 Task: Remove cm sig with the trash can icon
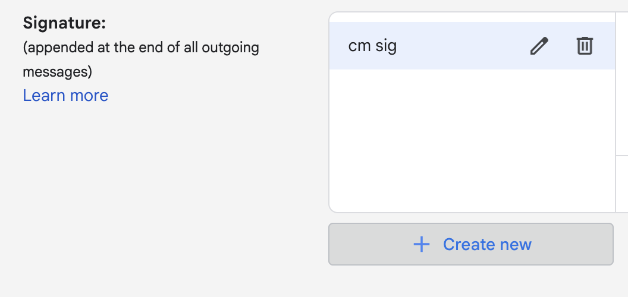[585, 46]
